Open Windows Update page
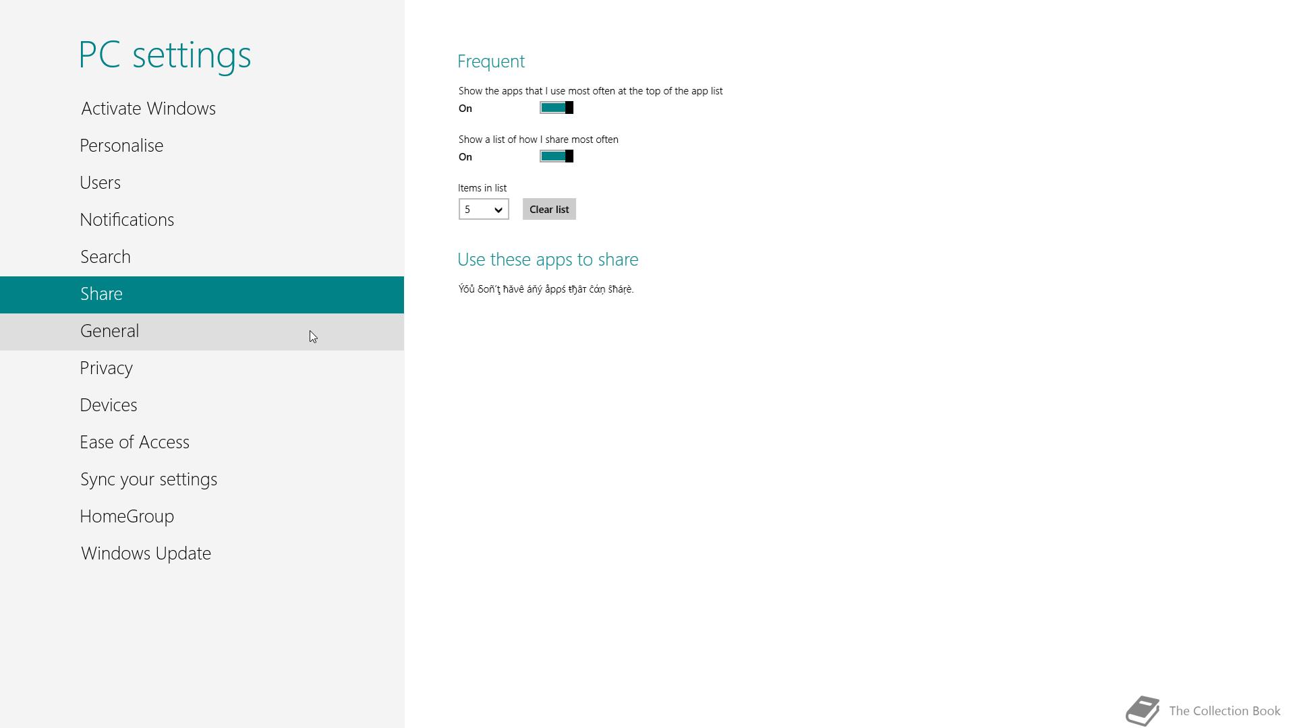 tap(146, 553)
